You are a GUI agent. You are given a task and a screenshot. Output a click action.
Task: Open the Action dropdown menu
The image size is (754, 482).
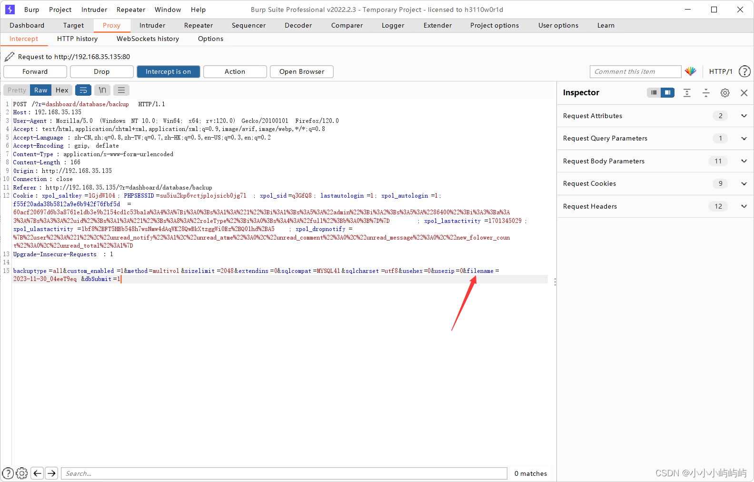pyautogui.click(x=235, y=71)
